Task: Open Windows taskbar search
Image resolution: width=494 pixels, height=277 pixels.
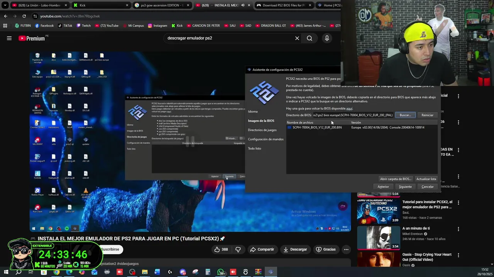Action: click(x=19, y=272)
